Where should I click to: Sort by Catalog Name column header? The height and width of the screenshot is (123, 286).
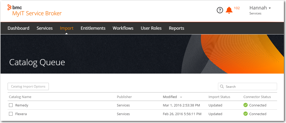point(20,97)
